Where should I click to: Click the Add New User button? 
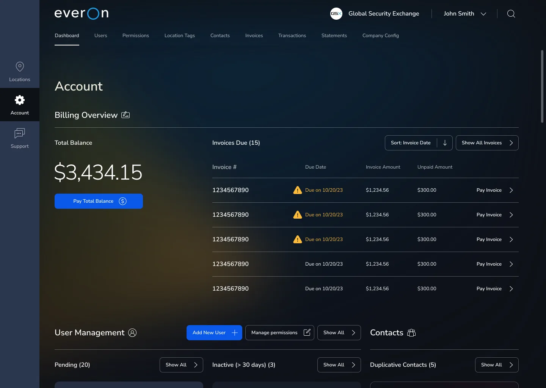214,333
